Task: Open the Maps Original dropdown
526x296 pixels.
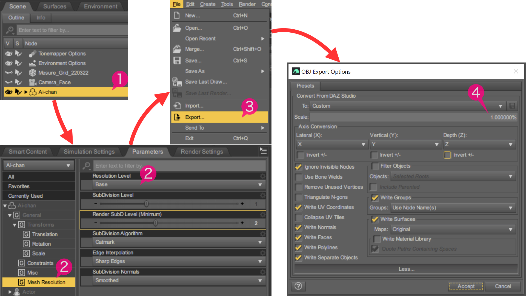Action: click(x=453, y=229)
